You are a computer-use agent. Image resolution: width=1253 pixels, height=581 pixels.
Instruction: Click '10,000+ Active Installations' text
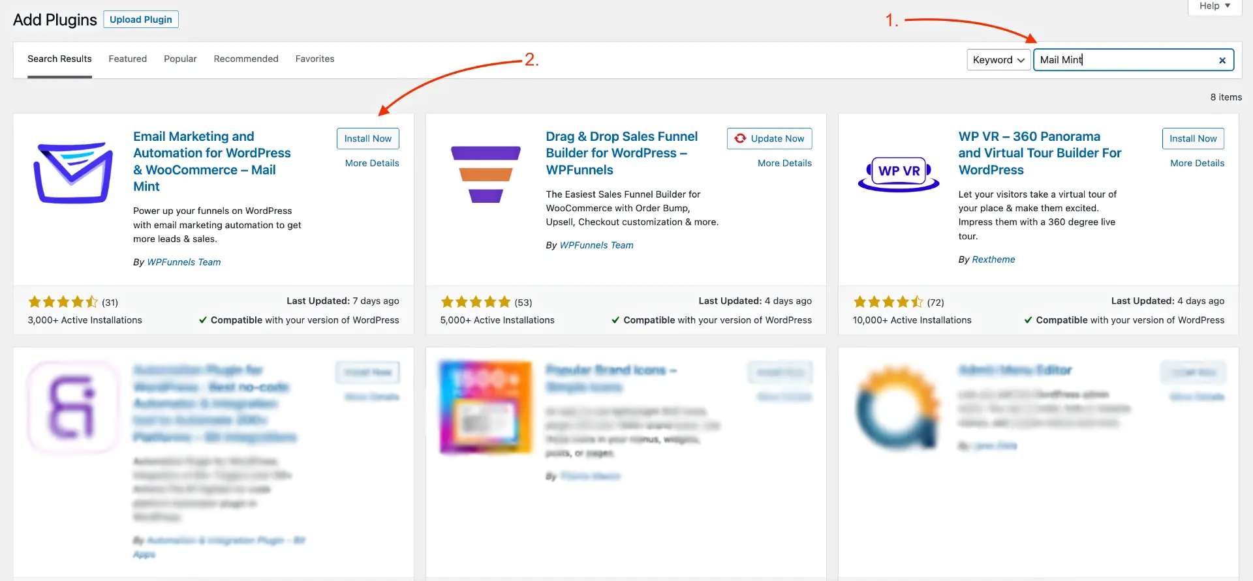point(912,320)
